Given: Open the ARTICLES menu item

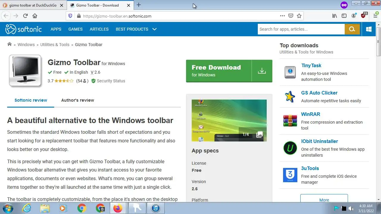Looking at the screenshot, I should 99,29.
